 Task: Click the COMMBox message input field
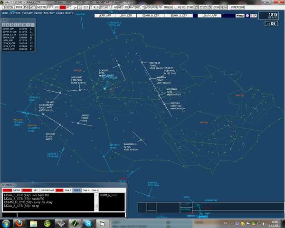pos(71,215)
